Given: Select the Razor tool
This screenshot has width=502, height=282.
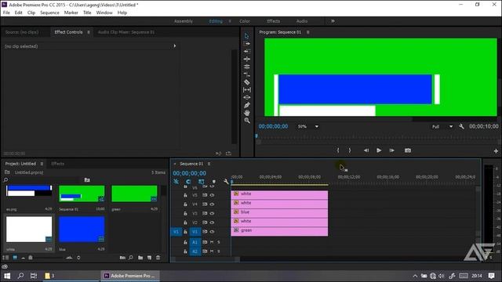Looking at the screenshot, I should pos(246,82).
